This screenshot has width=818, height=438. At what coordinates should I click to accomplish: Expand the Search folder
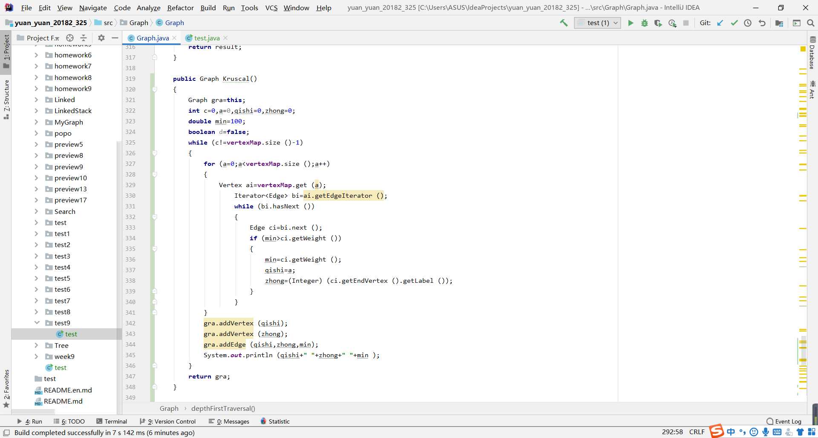[x=36, y=211]
